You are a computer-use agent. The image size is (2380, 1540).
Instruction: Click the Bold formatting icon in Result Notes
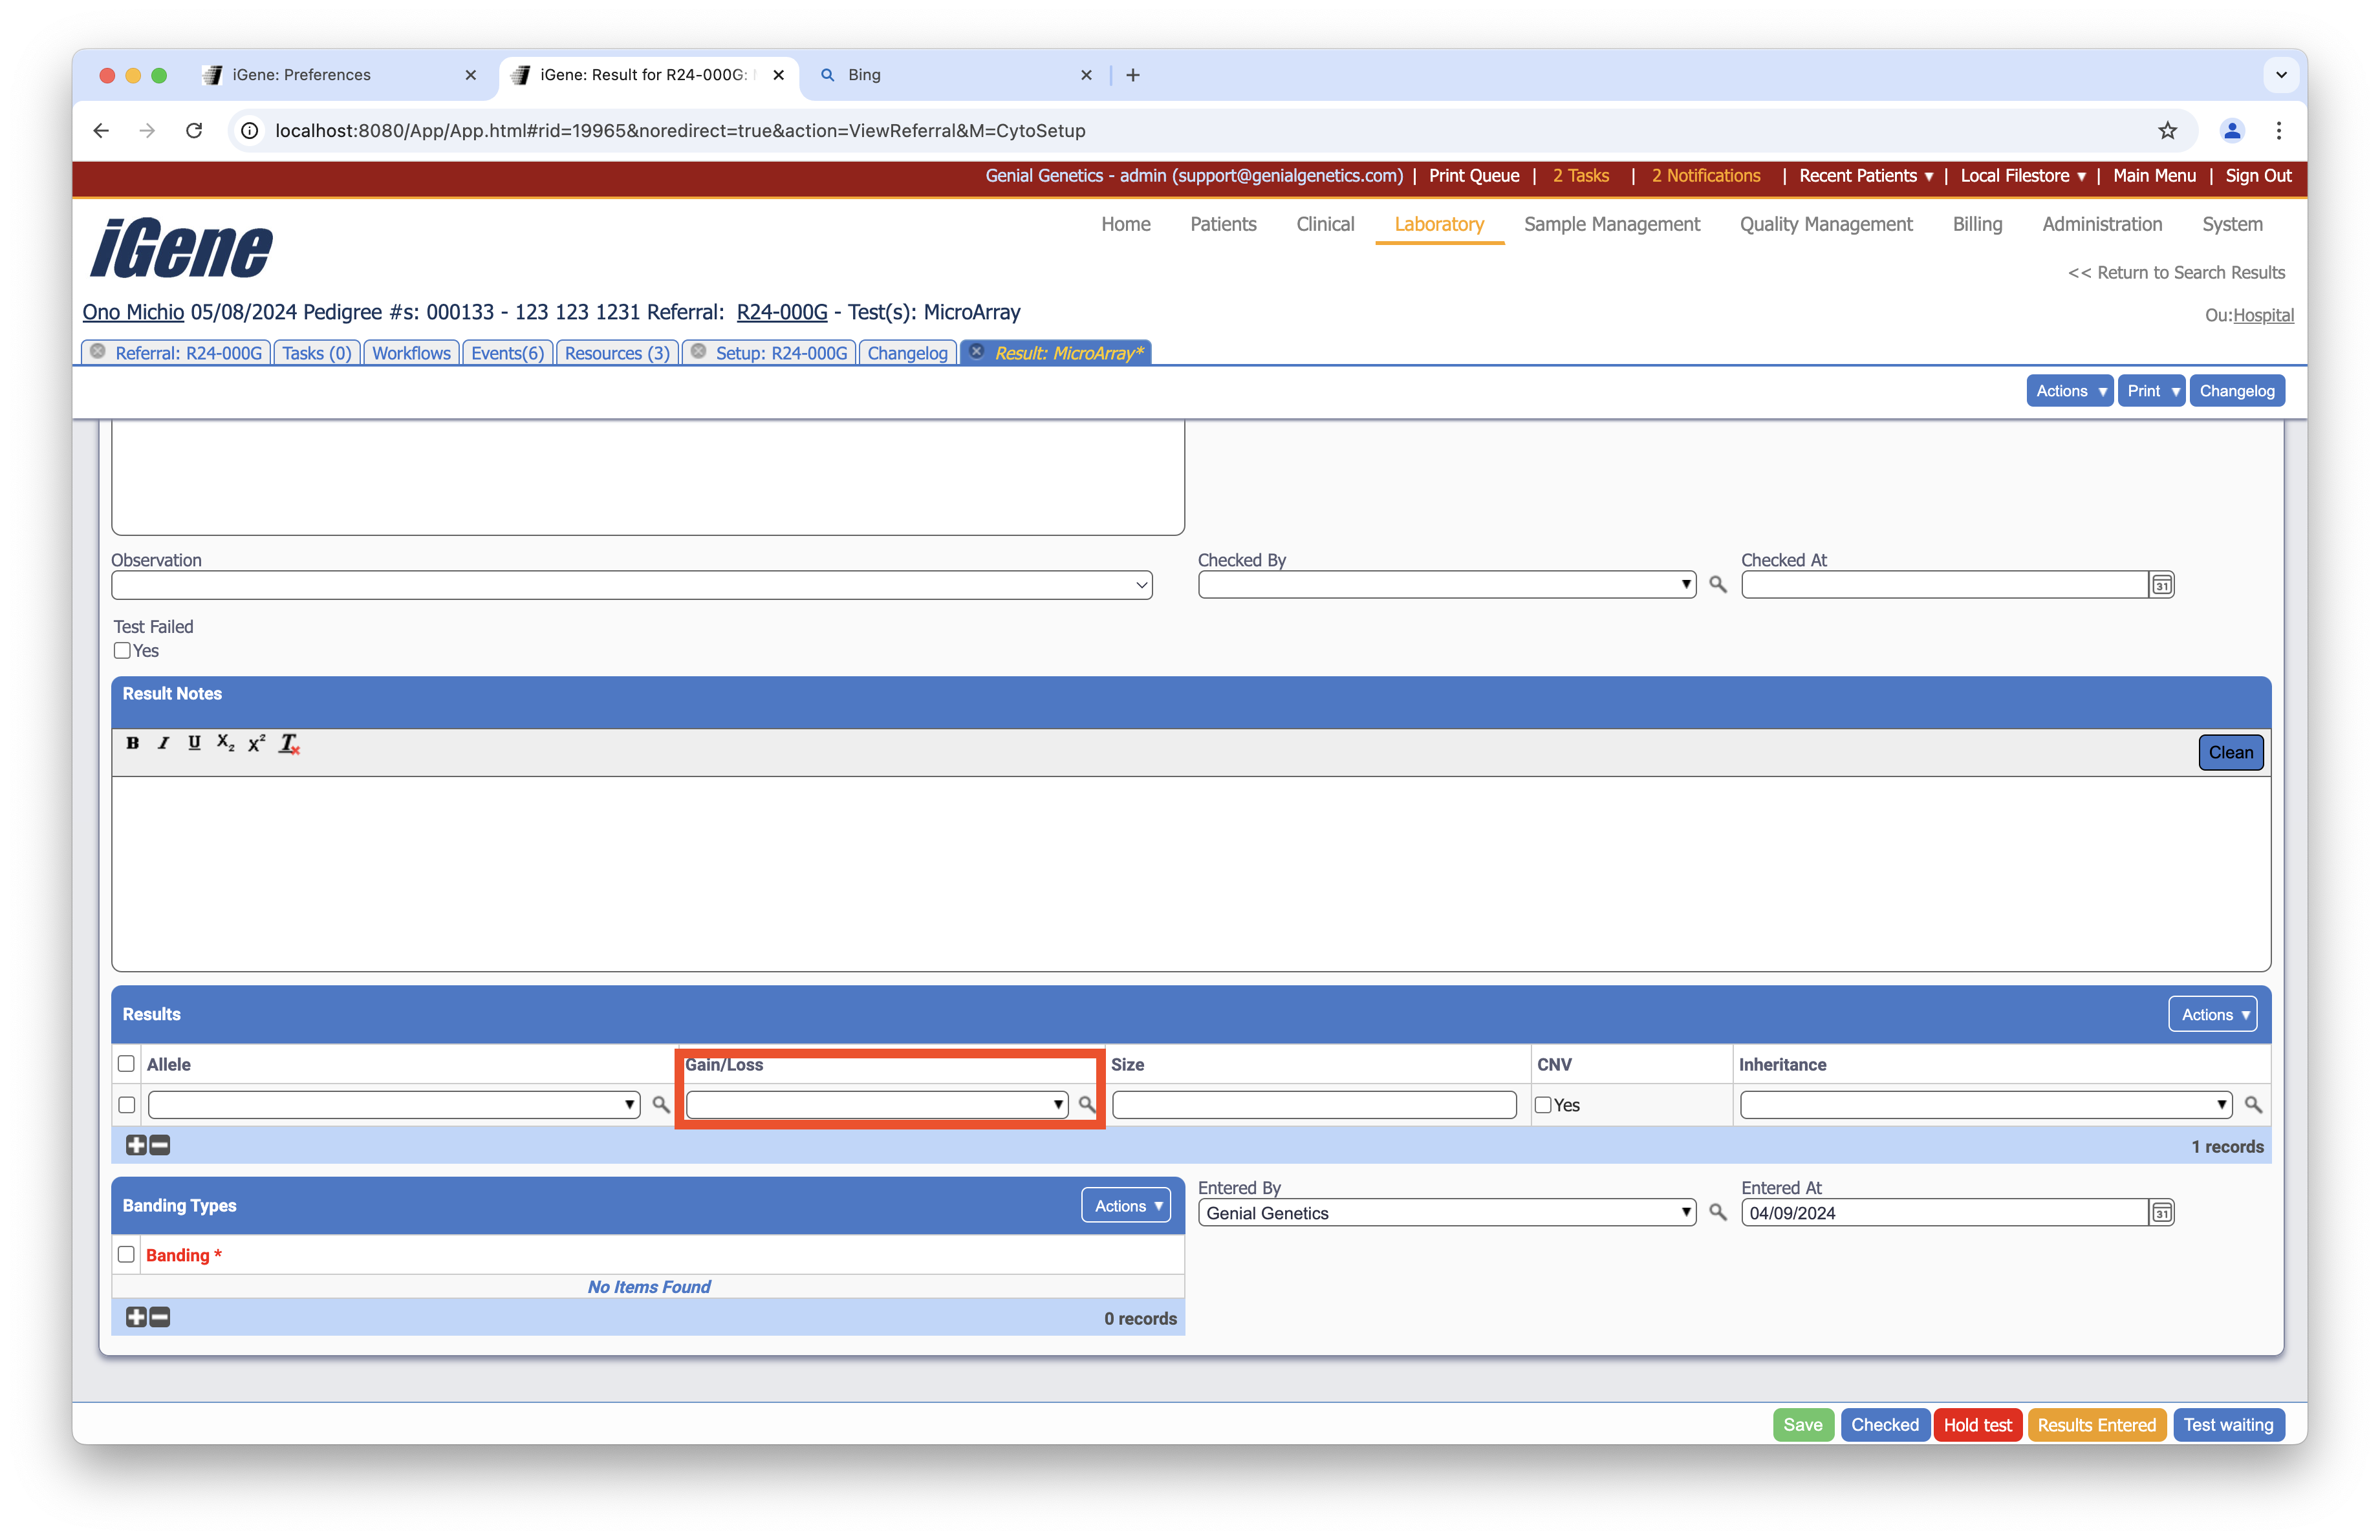[x=132, y=742]
